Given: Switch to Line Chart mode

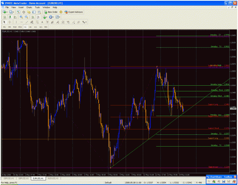Looking at the screenshot, I should (15, 17).
